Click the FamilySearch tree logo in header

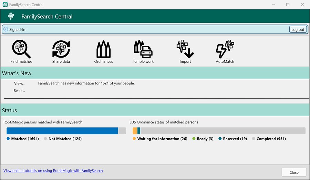click(x=11, y=16)
